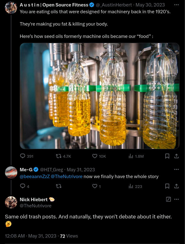185x244 pixels.
Task: Open more options on Nick Hiebert's tweet
Action: tap(176, 199)
